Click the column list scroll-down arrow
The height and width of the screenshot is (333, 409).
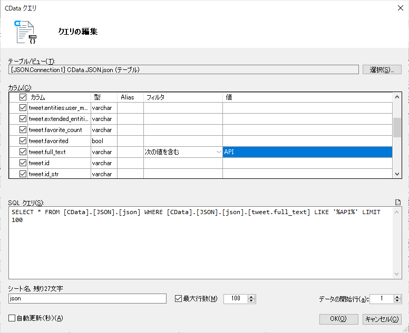point(397,174)
